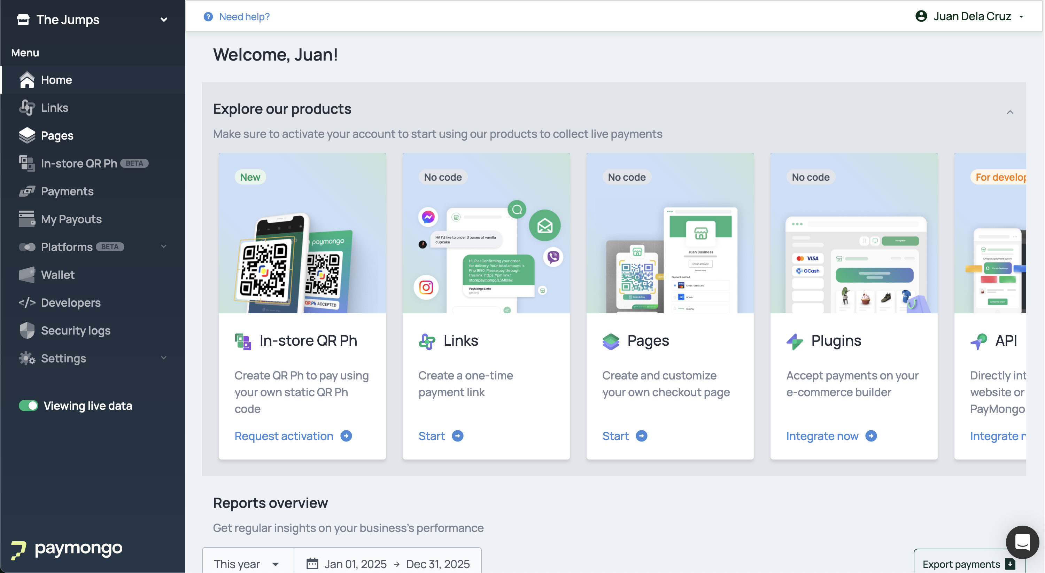Click the Security logs shield icon

click(x=27, y=330)
